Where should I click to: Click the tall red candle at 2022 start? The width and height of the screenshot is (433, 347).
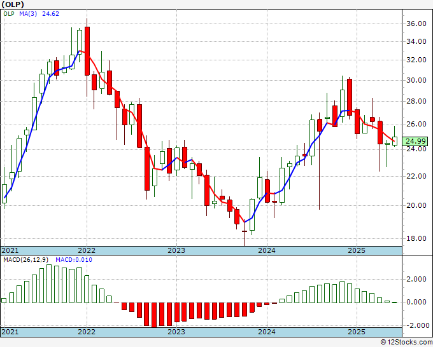(87, 51)
